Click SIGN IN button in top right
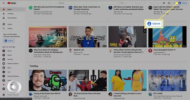This screenshot has height=100, width=190. pos(183,3)
